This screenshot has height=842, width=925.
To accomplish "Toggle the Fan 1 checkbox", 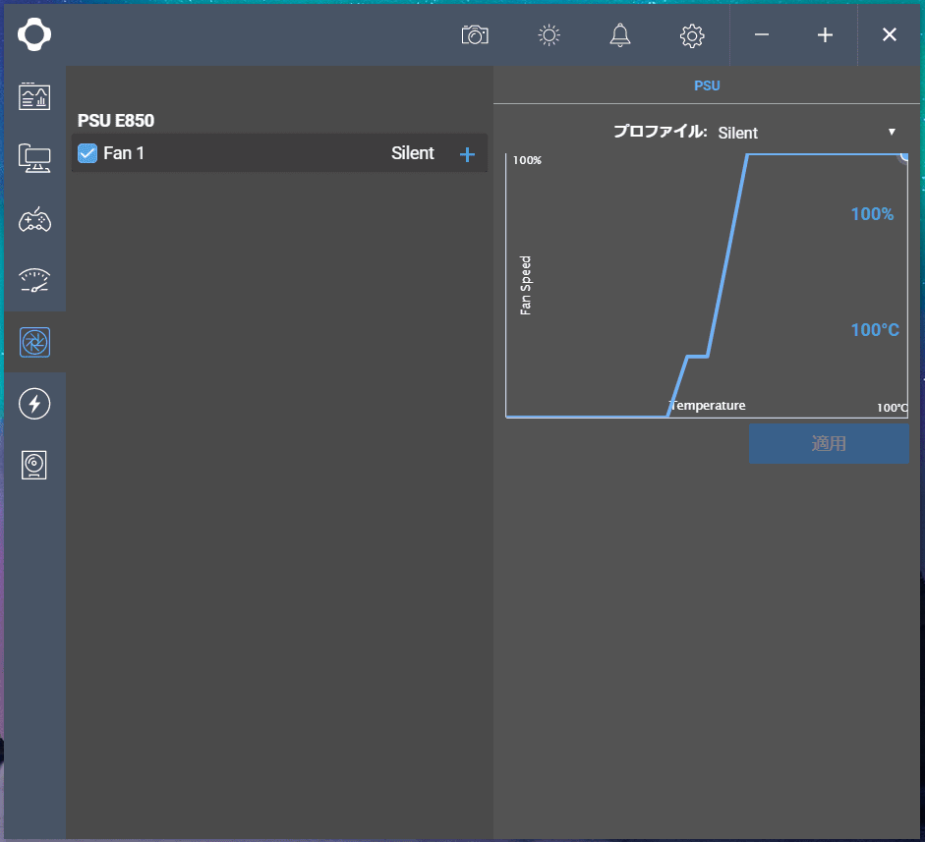I will pyautogui.click(x=87, y=153).
